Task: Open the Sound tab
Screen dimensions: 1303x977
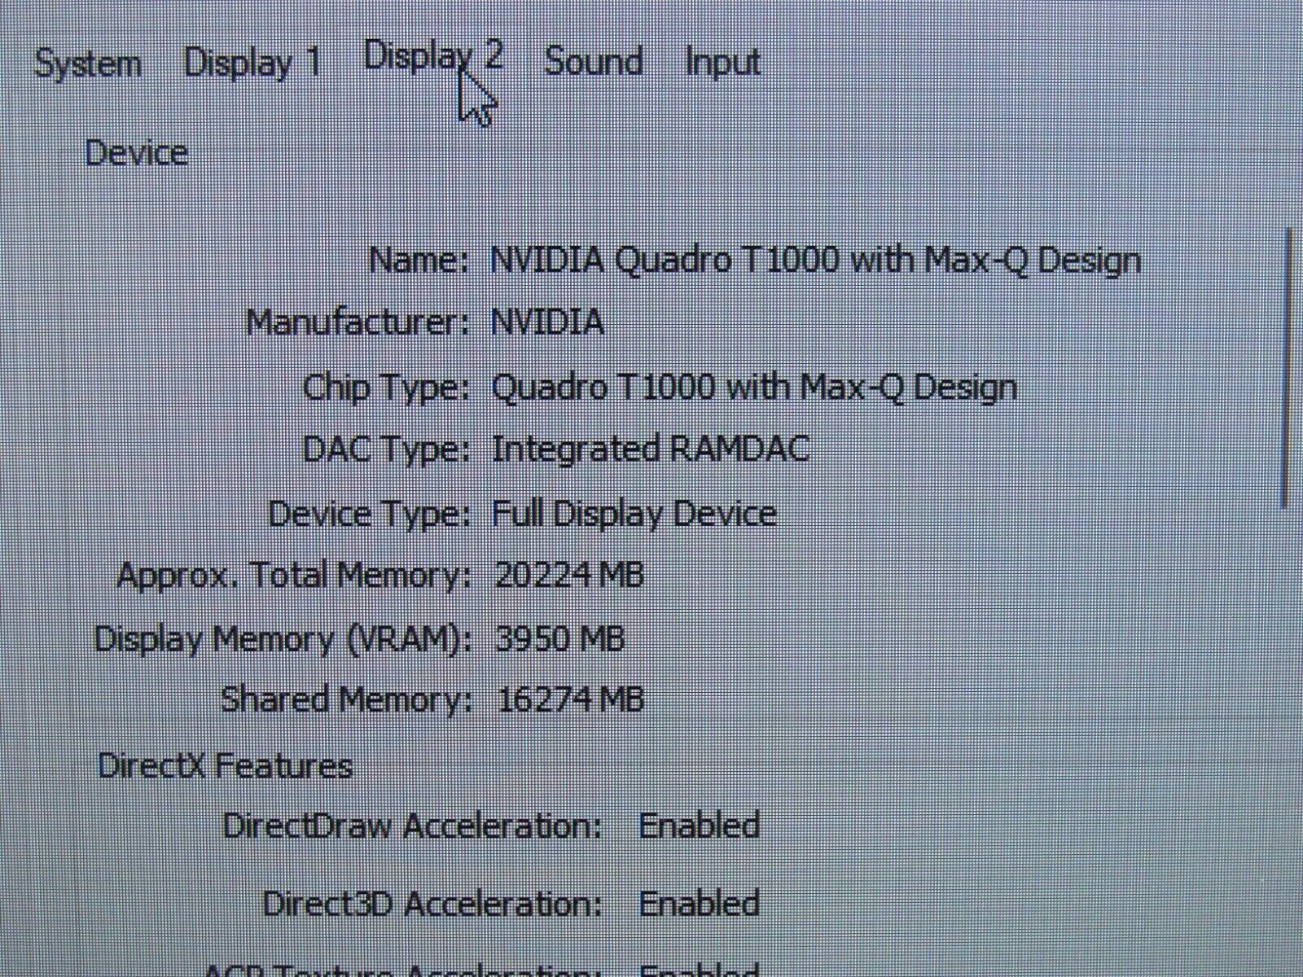Action: click(x=594, y=62)
